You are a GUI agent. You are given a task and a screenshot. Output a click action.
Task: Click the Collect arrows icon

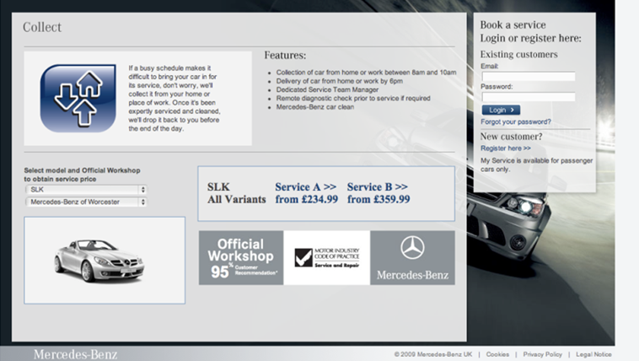point(78,97)
